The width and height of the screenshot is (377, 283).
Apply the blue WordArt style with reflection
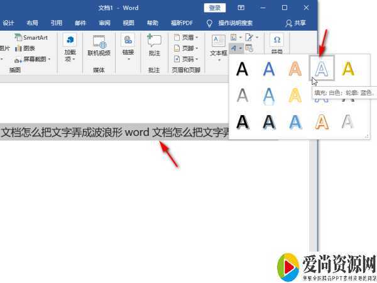(x=269, y=95)
